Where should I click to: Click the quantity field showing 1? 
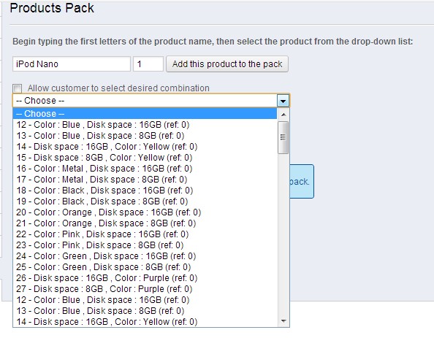148,64
